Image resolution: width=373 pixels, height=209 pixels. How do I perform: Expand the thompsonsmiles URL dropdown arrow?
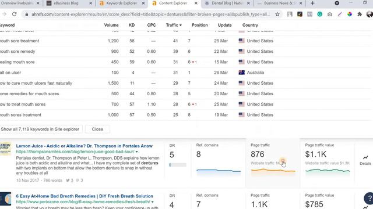(x=137, y=152)
